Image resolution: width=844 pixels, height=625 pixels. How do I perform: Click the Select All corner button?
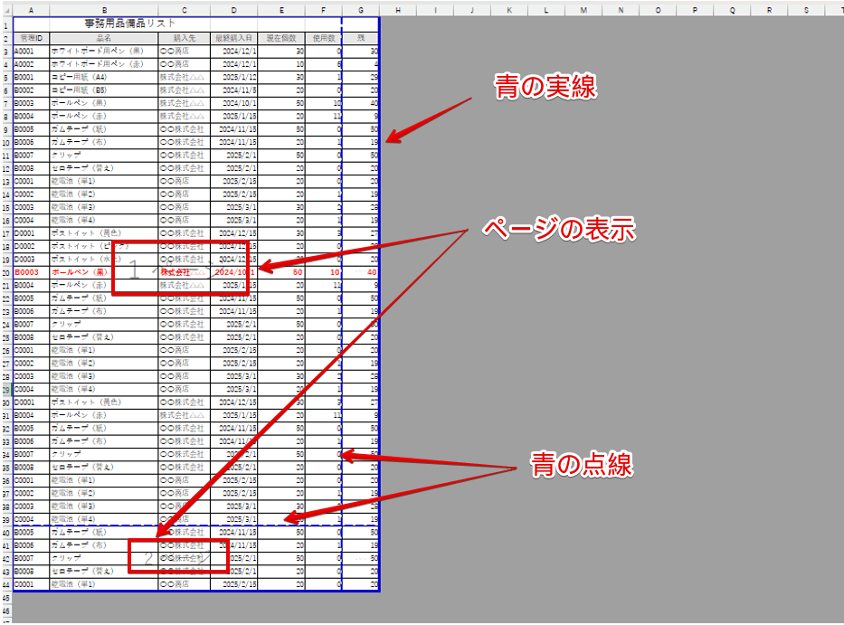[9, 10]
